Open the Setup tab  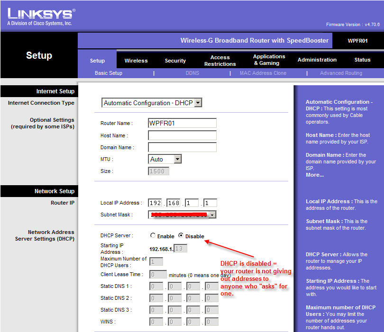(97, 61)
